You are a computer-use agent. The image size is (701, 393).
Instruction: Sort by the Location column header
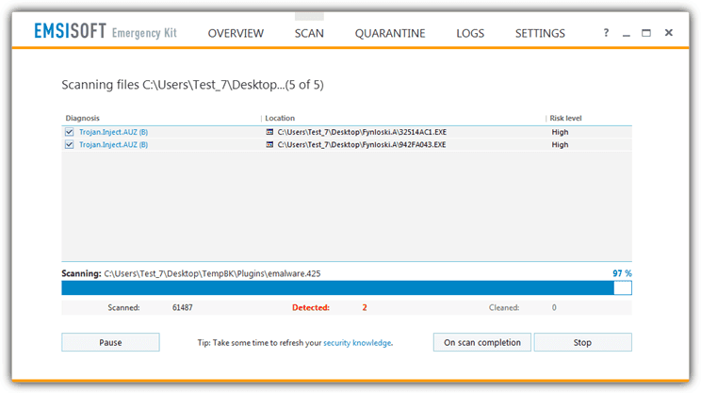click(280, 118)
